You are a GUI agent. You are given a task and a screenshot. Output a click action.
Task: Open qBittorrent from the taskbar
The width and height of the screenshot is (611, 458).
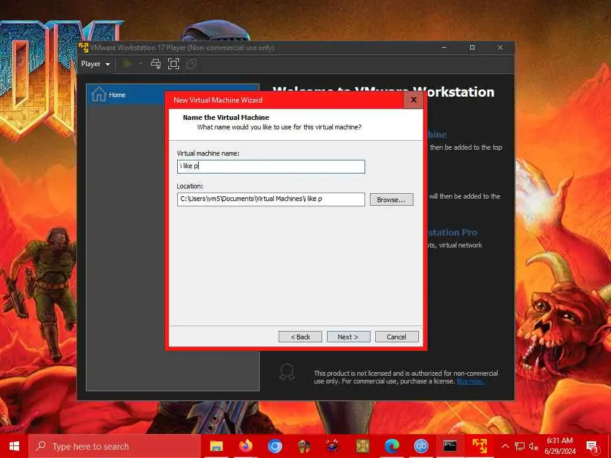point(421,446)
